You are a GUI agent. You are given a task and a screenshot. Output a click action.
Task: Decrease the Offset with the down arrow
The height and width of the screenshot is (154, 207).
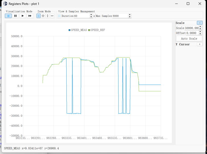pos(200,34)
